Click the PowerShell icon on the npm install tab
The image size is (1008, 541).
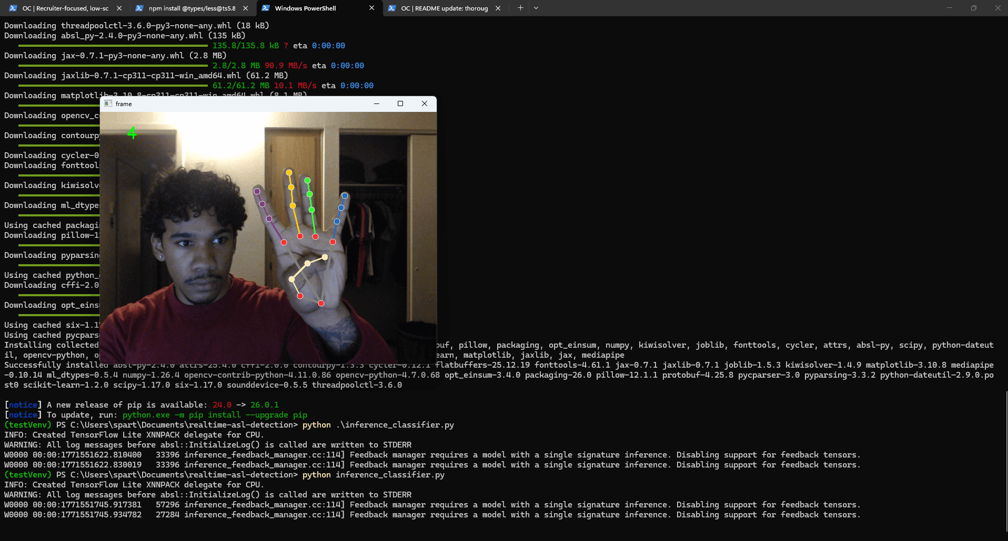[x=139, y=8]
